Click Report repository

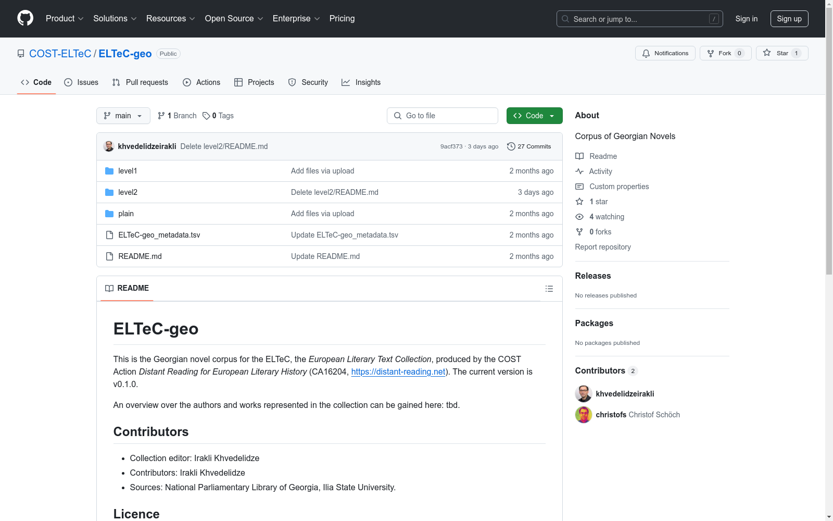click(x=603, y=247)
